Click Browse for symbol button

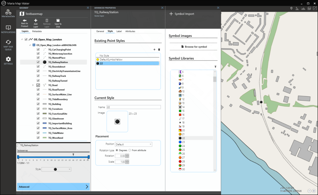coord(194,47)
